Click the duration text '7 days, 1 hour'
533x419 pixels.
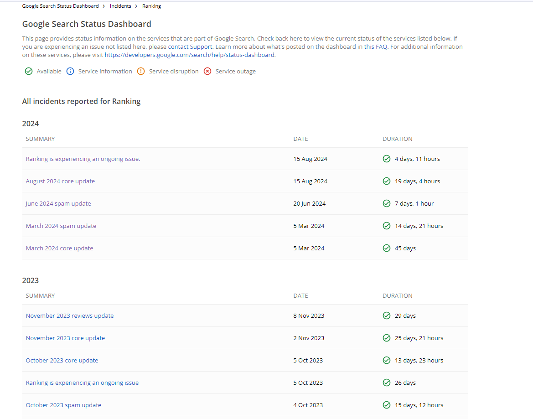click(414, 204)
